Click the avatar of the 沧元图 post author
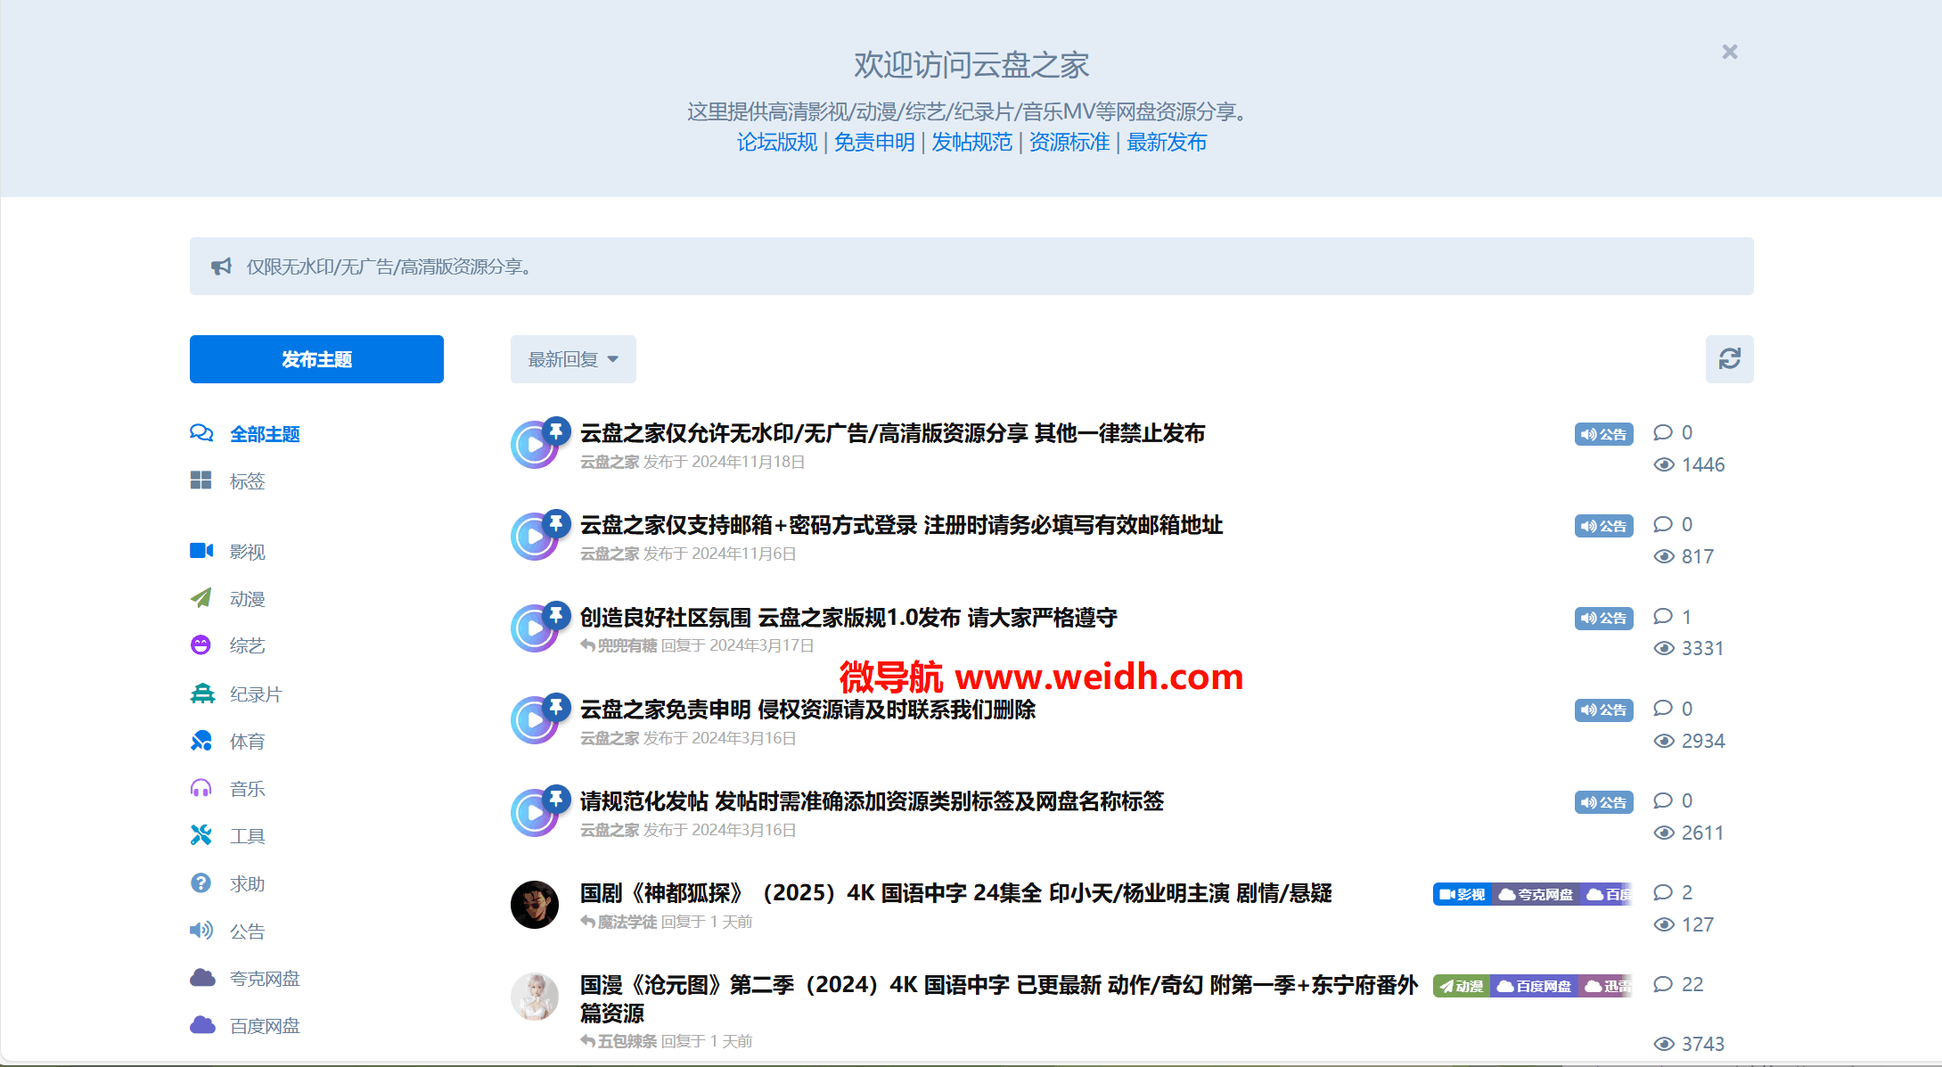This screenshot has height=1067, width=1942. coord(535,996)
